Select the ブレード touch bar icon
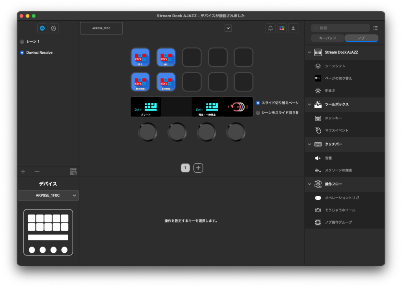Screen dimensions: 402x288 click(x=145, y=107)
